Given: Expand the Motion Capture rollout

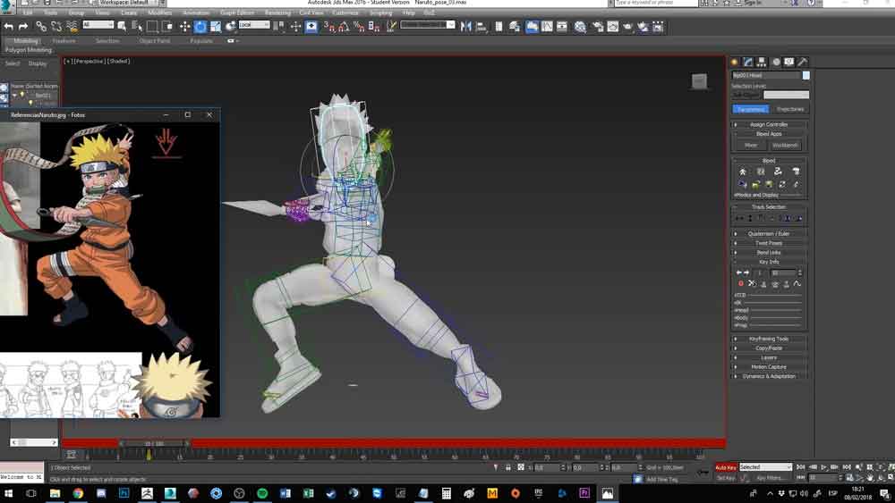Looking at the screenshot, I should pyautogui.click(x=769, y=367).
